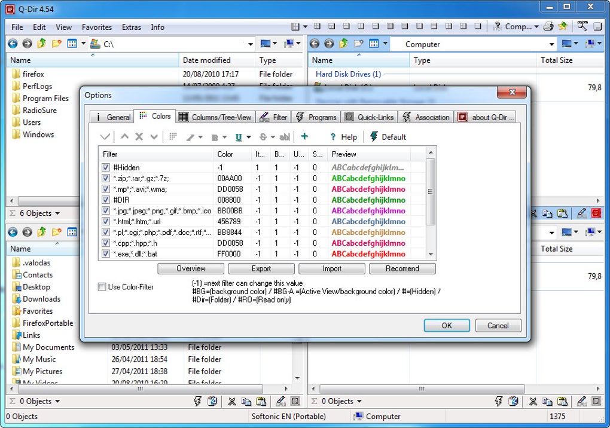The image size is (610, 428).
Task: Click the paste icon in the bottom-right status bar
Action: (x=562, y=401)
